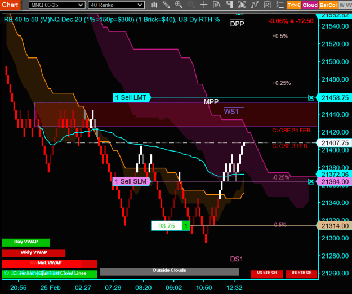
Task: Click the +0.5% level label
Action: tap(280, 36)
